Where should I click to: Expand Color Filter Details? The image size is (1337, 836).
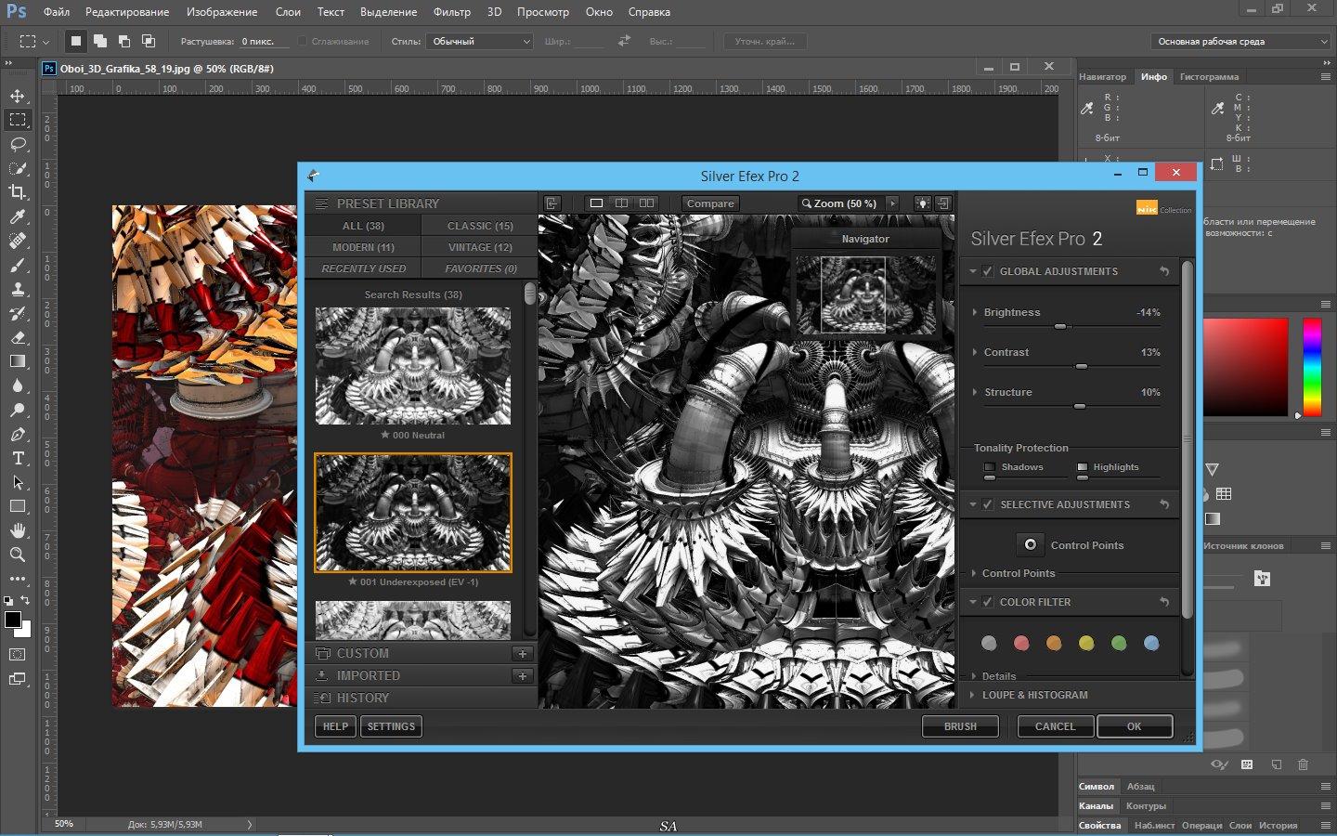tap(974, 676)
